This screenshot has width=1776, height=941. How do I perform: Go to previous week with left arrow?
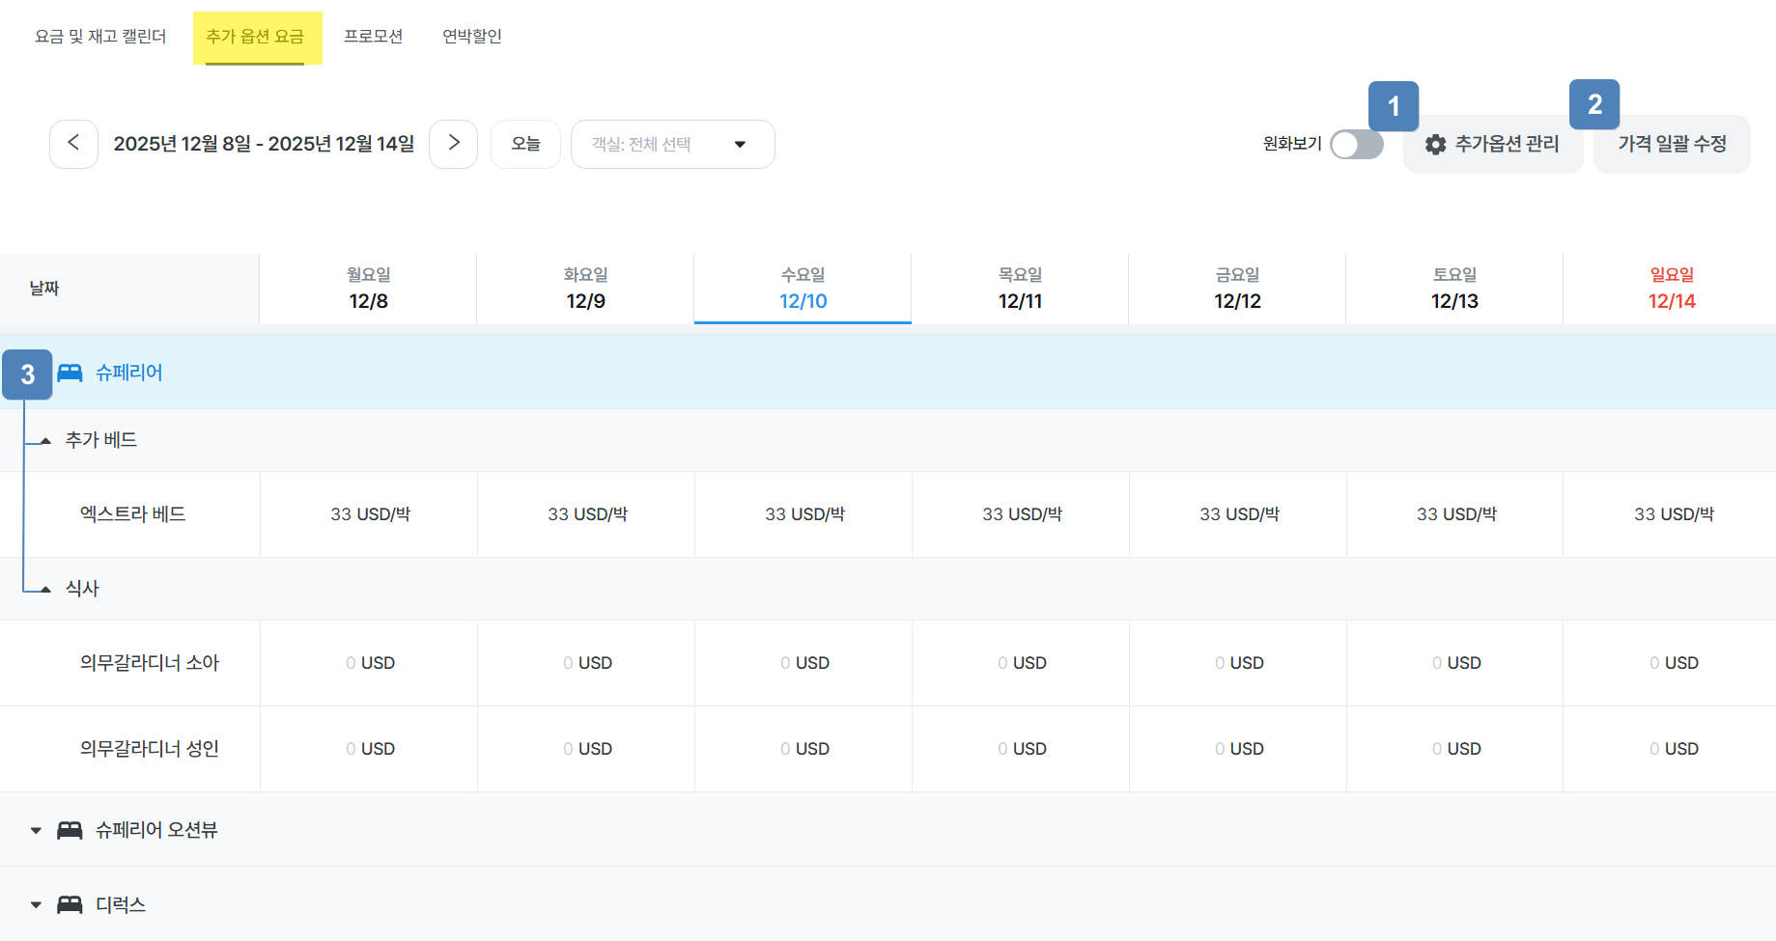point(73,144)
